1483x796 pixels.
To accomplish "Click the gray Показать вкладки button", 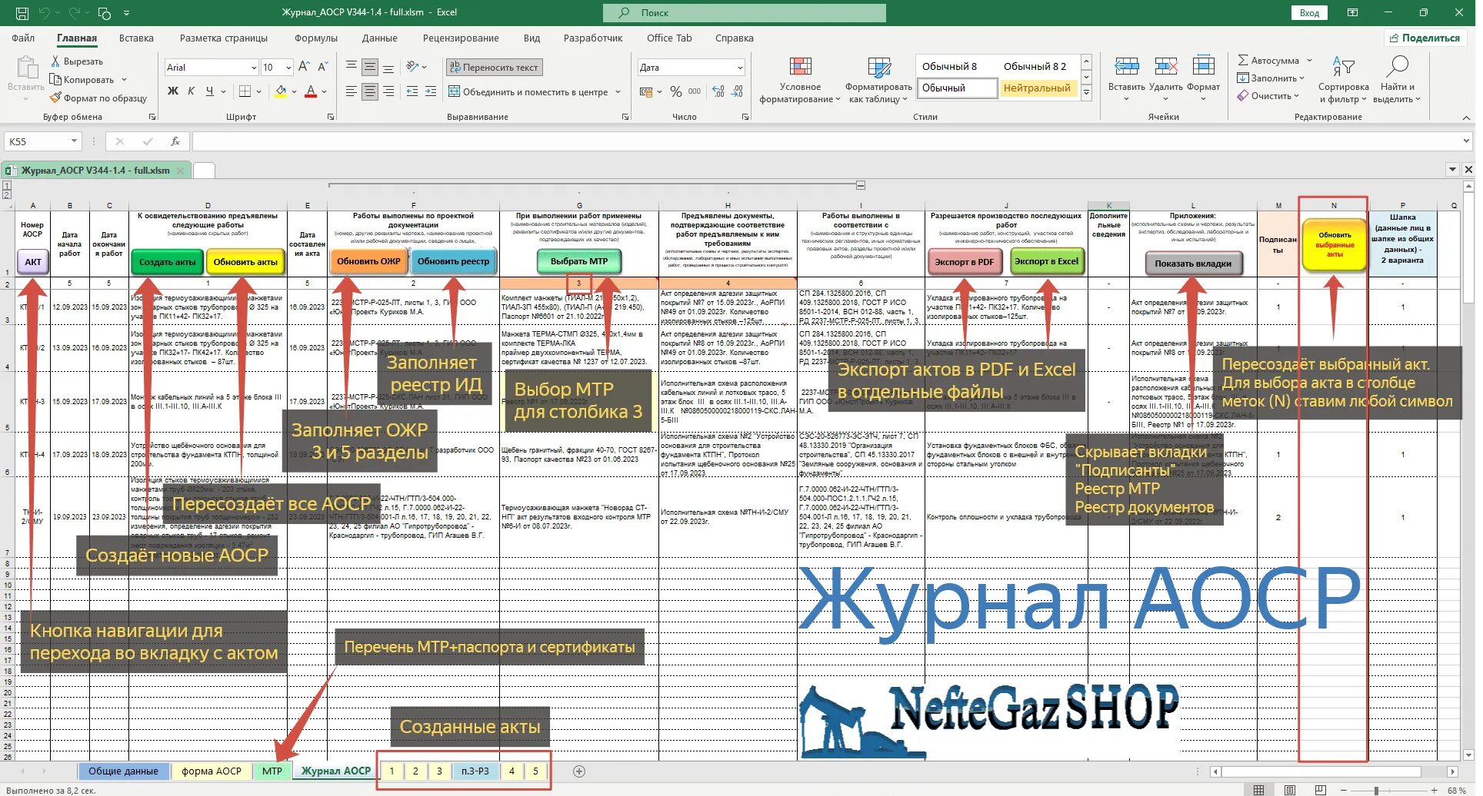I will (x=1193, y=264).
